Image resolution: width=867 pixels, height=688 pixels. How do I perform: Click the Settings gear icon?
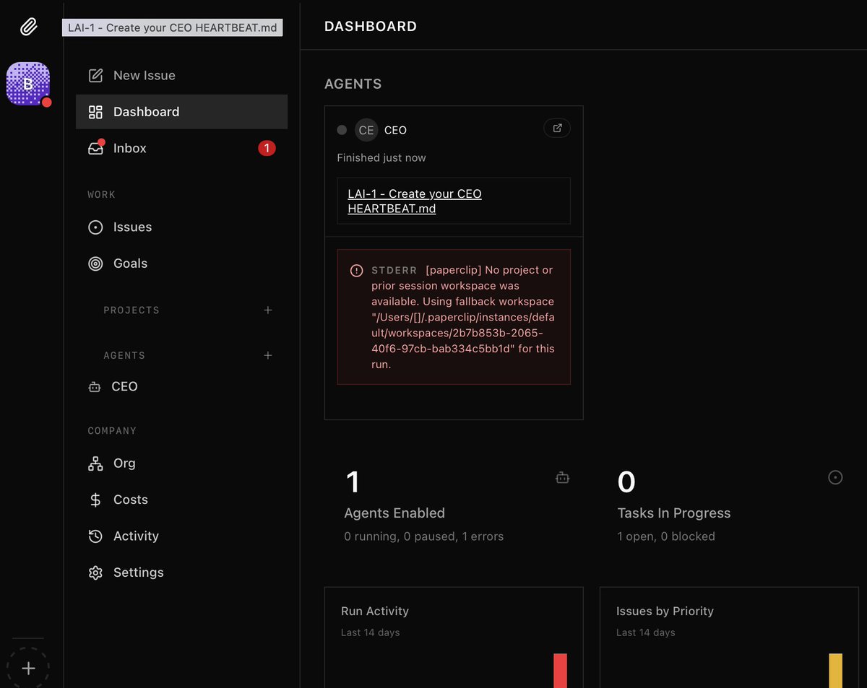pos(95,572)
